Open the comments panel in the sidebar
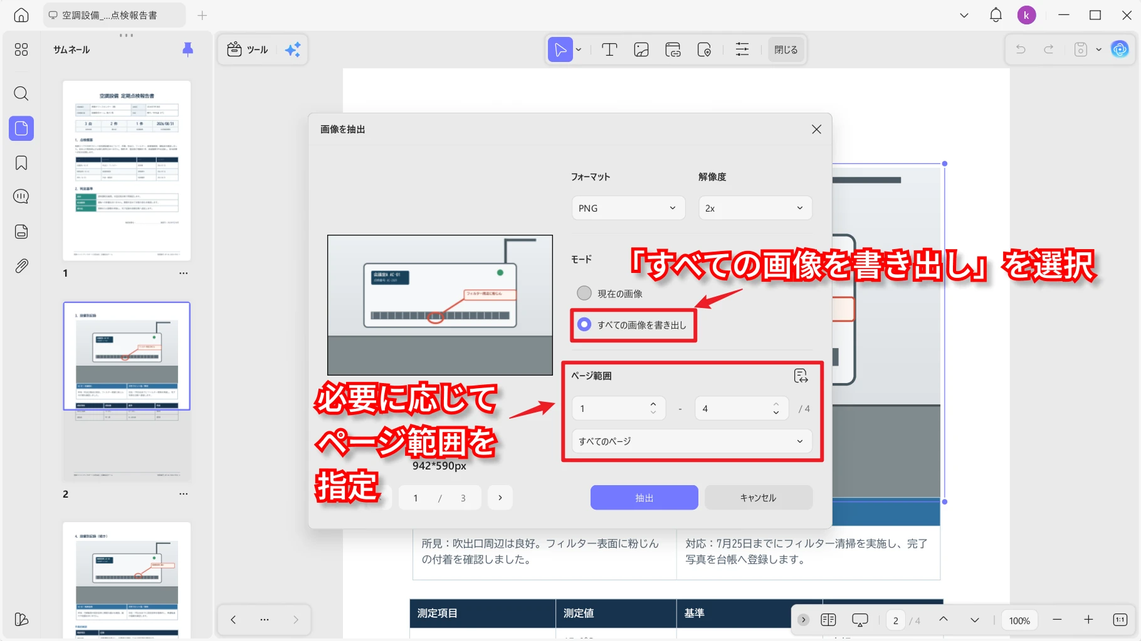This screenshot has height=641, width=1141. pos(21,197)
